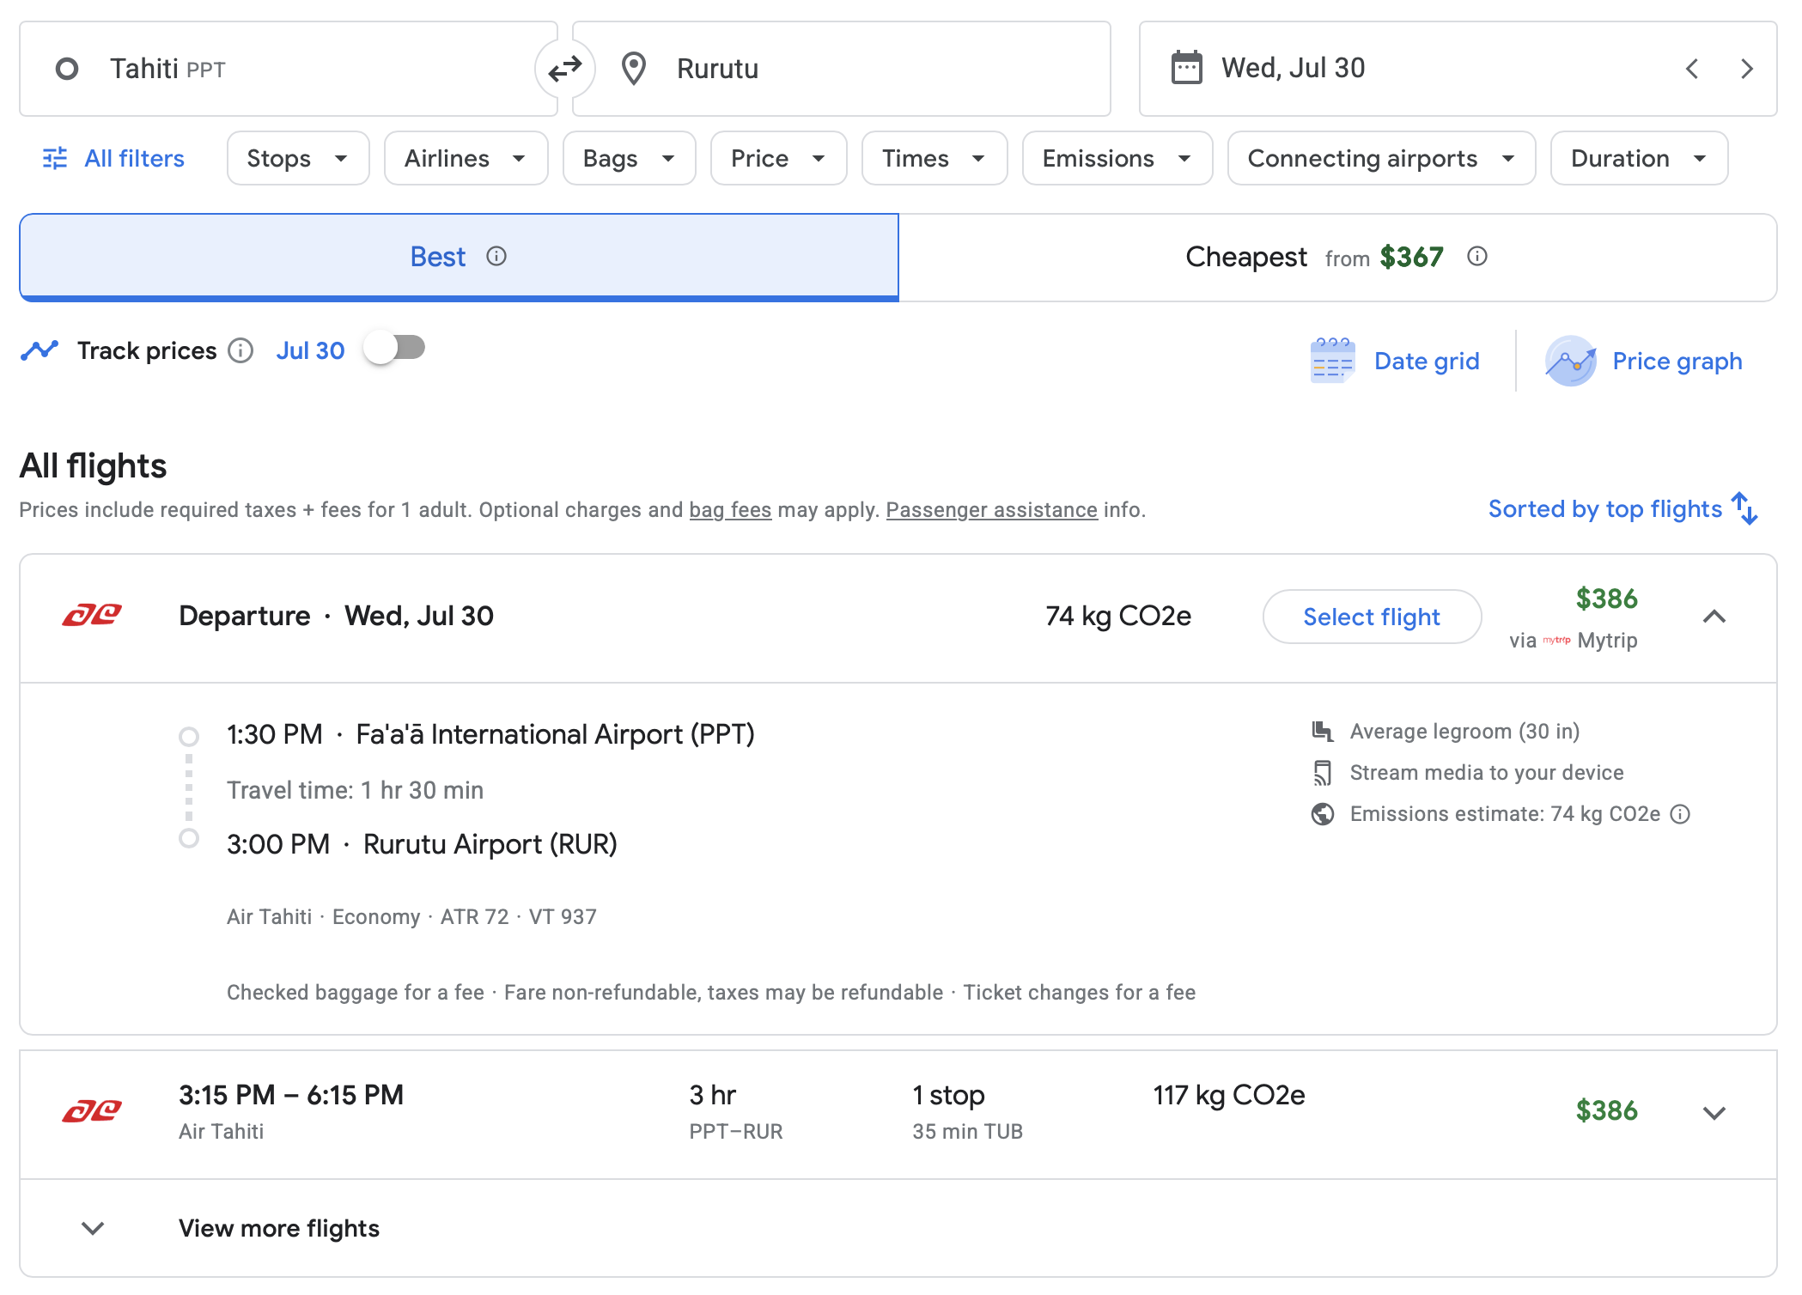The width and height of the screenshot is (1802, 1295).
Task: Collapse the expanded departure flight details
Action: coord(1714,617)
